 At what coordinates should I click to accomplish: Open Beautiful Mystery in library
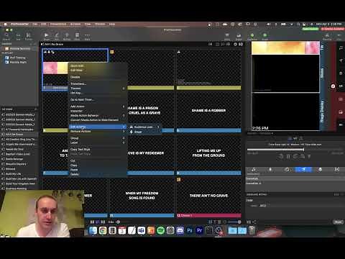click(19, 164)
